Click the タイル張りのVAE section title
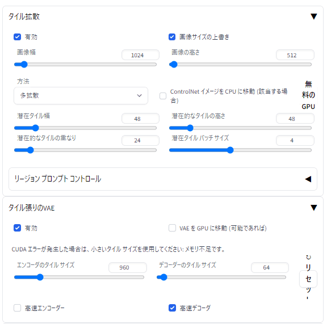Screen dimensions: 327x324 tap(31, 208)
